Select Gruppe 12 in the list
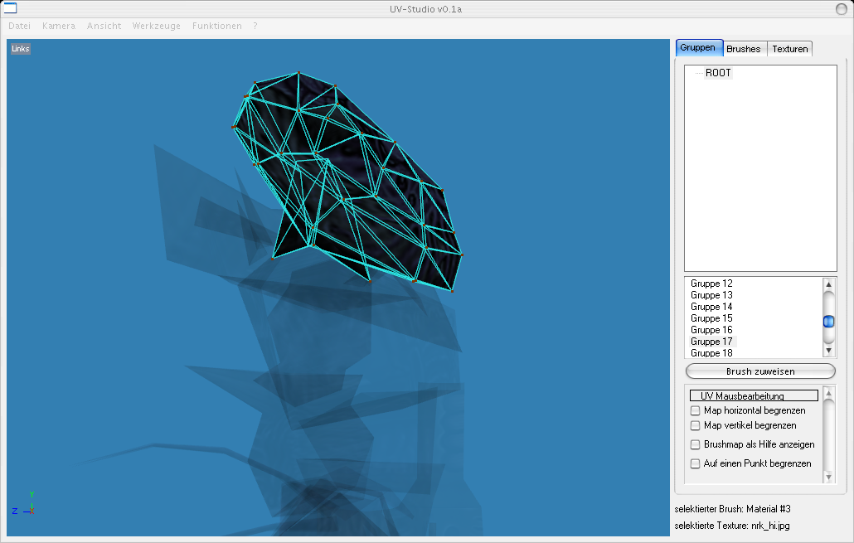Image resolution: width=854 pixels, height=543 pixels. click(711, 284)
